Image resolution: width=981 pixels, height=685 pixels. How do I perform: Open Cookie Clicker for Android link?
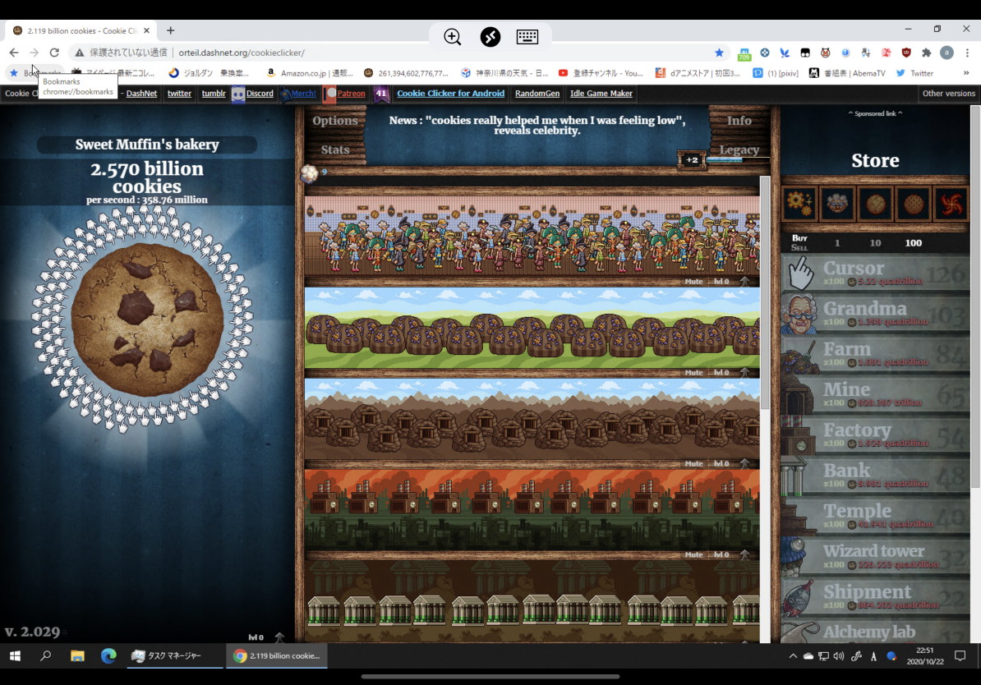450,93
